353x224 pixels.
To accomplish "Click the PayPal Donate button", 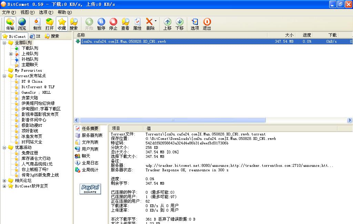I will tap(90, 189).
